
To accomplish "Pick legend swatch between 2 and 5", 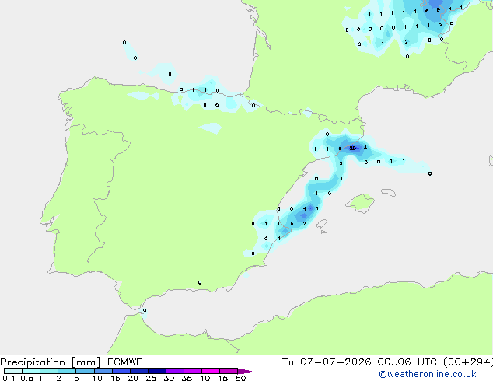I will (x=67, y=371).
